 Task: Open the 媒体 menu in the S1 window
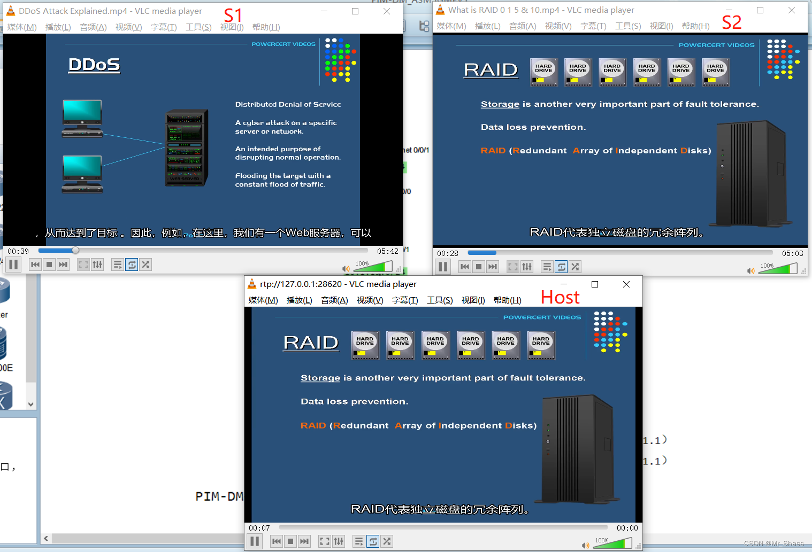click(21, 27)
